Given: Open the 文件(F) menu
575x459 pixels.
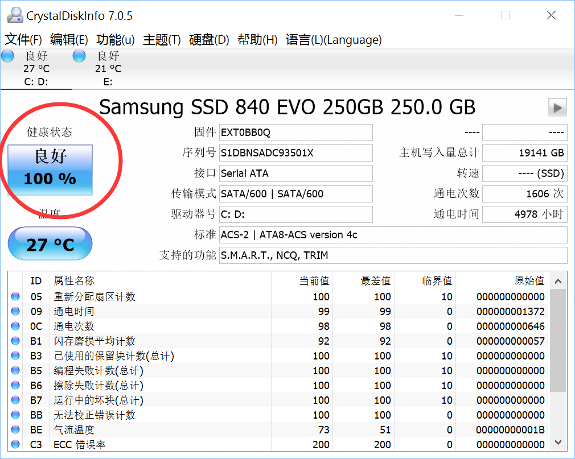Looking at the screenshot, I should coord(23,40).
